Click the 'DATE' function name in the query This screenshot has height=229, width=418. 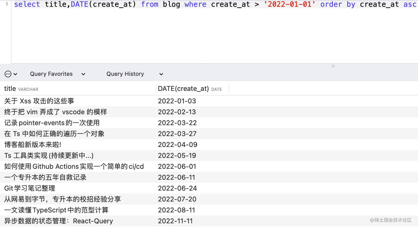79,4
